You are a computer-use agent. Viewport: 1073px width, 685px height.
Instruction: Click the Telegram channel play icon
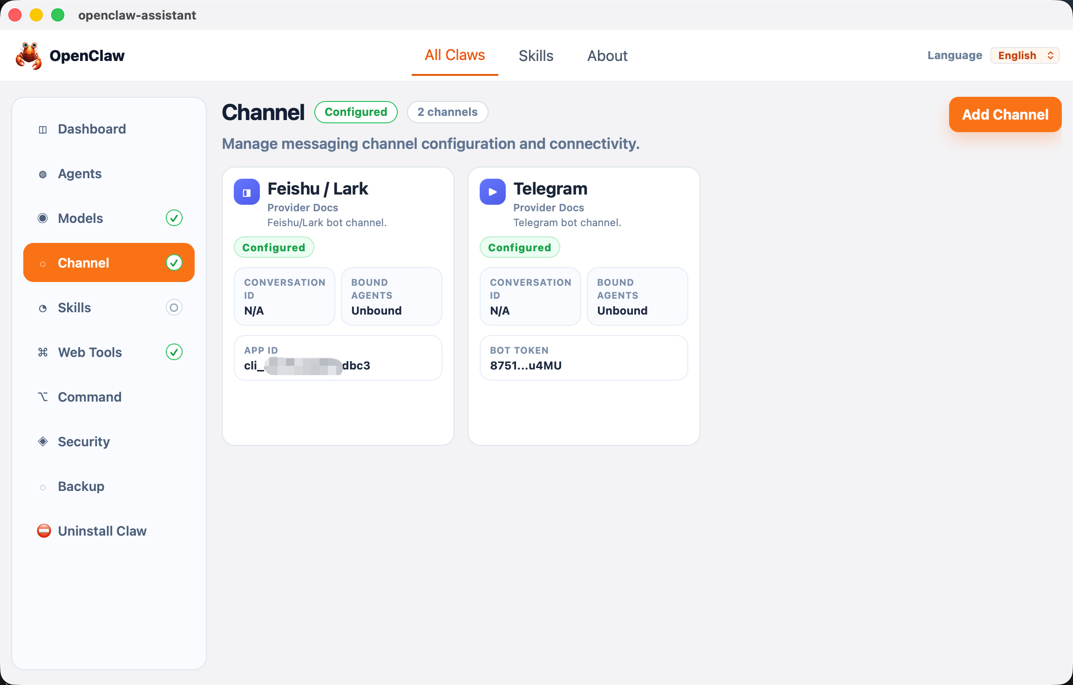[x=493, y=192]
